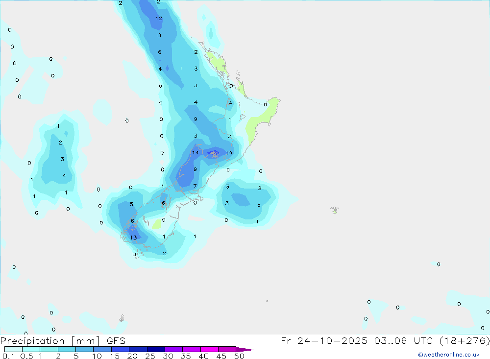The width and height of the screenshot is (490, 359).
Task: Click the 0.1–0.5 mm legend color swatch
Action: (x=13, y=349)
